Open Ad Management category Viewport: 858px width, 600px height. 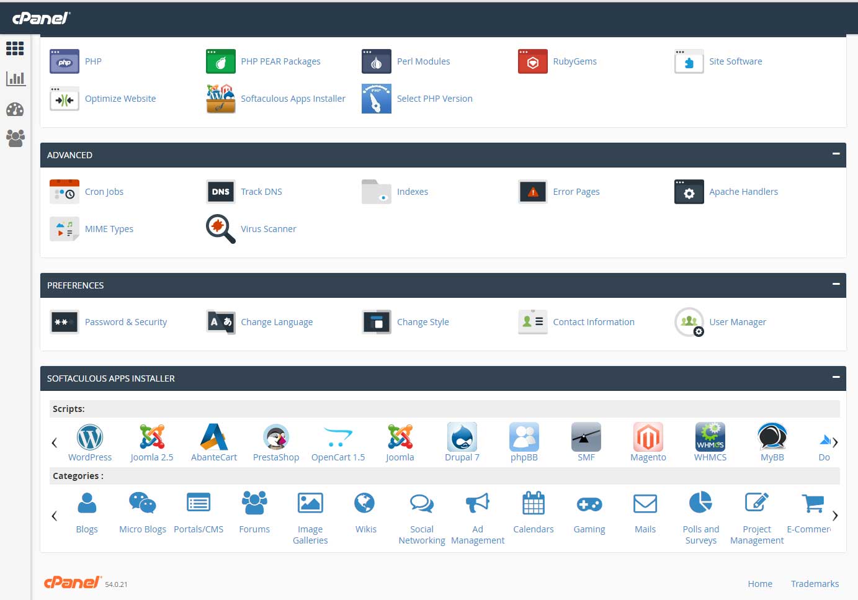click(x=478, y=517)
